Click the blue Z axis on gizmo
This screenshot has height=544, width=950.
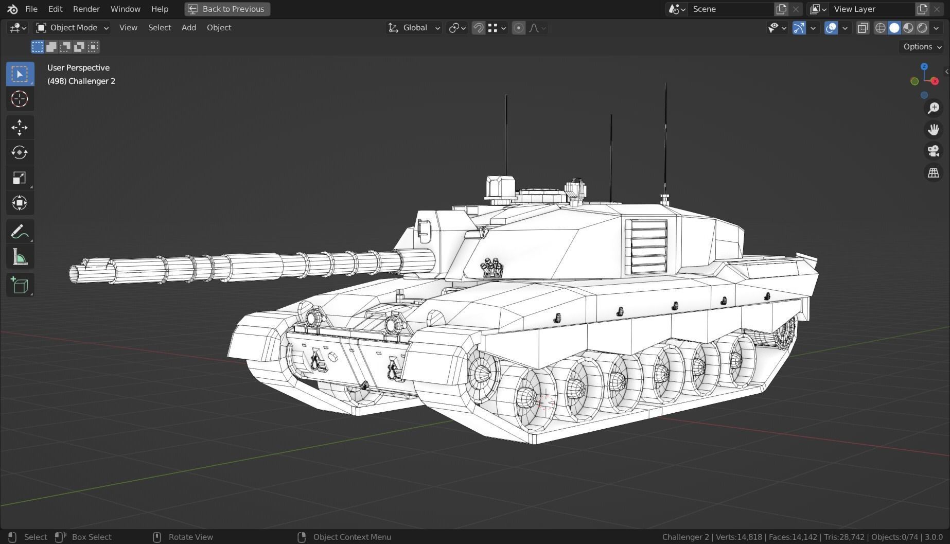[924, 66]
